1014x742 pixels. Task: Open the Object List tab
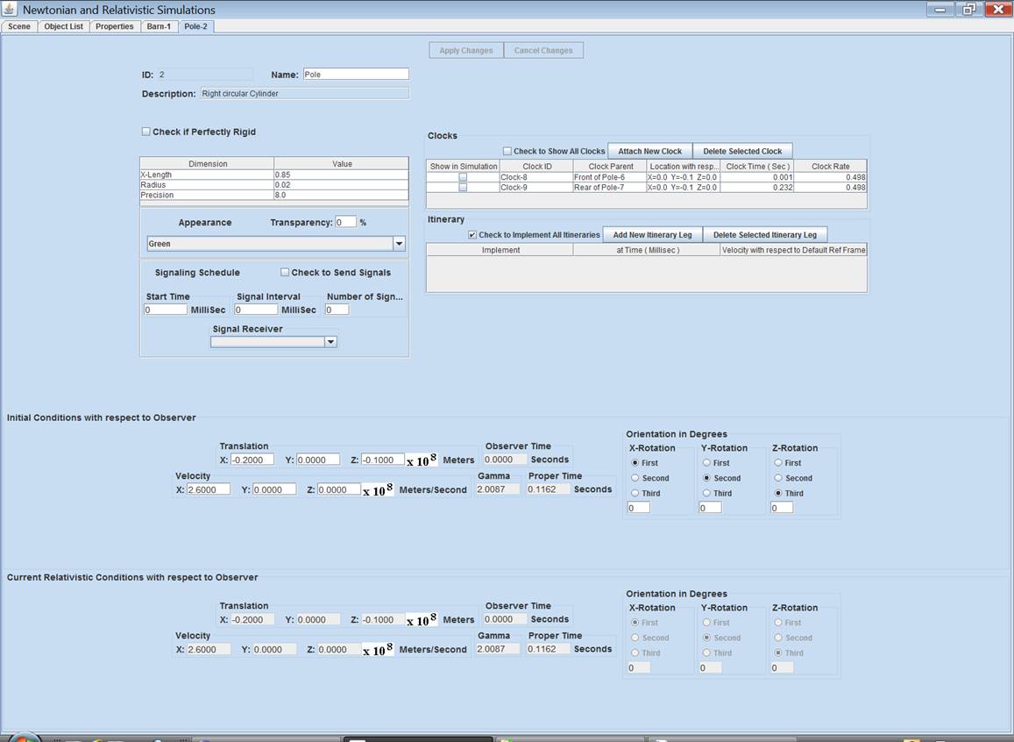[x=64, y=26]
